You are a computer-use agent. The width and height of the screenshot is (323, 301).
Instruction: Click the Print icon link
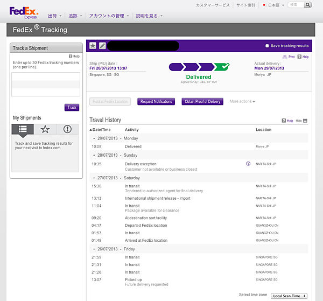pyautogui.click(x=289, y=57)
